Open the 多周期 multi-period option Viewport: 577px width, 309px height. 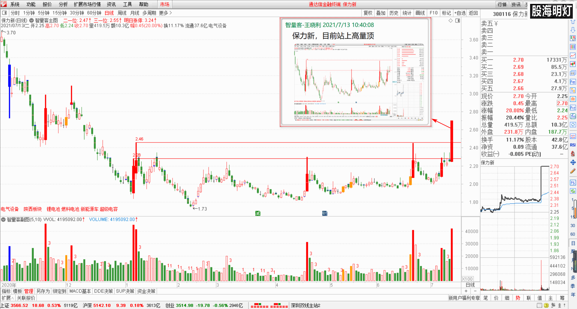click(x=149, y=13)
